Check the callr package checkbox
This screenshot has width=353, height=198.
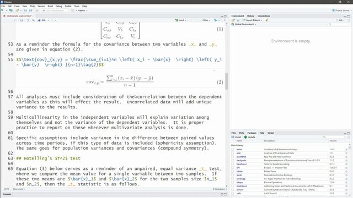click(233, 193)
